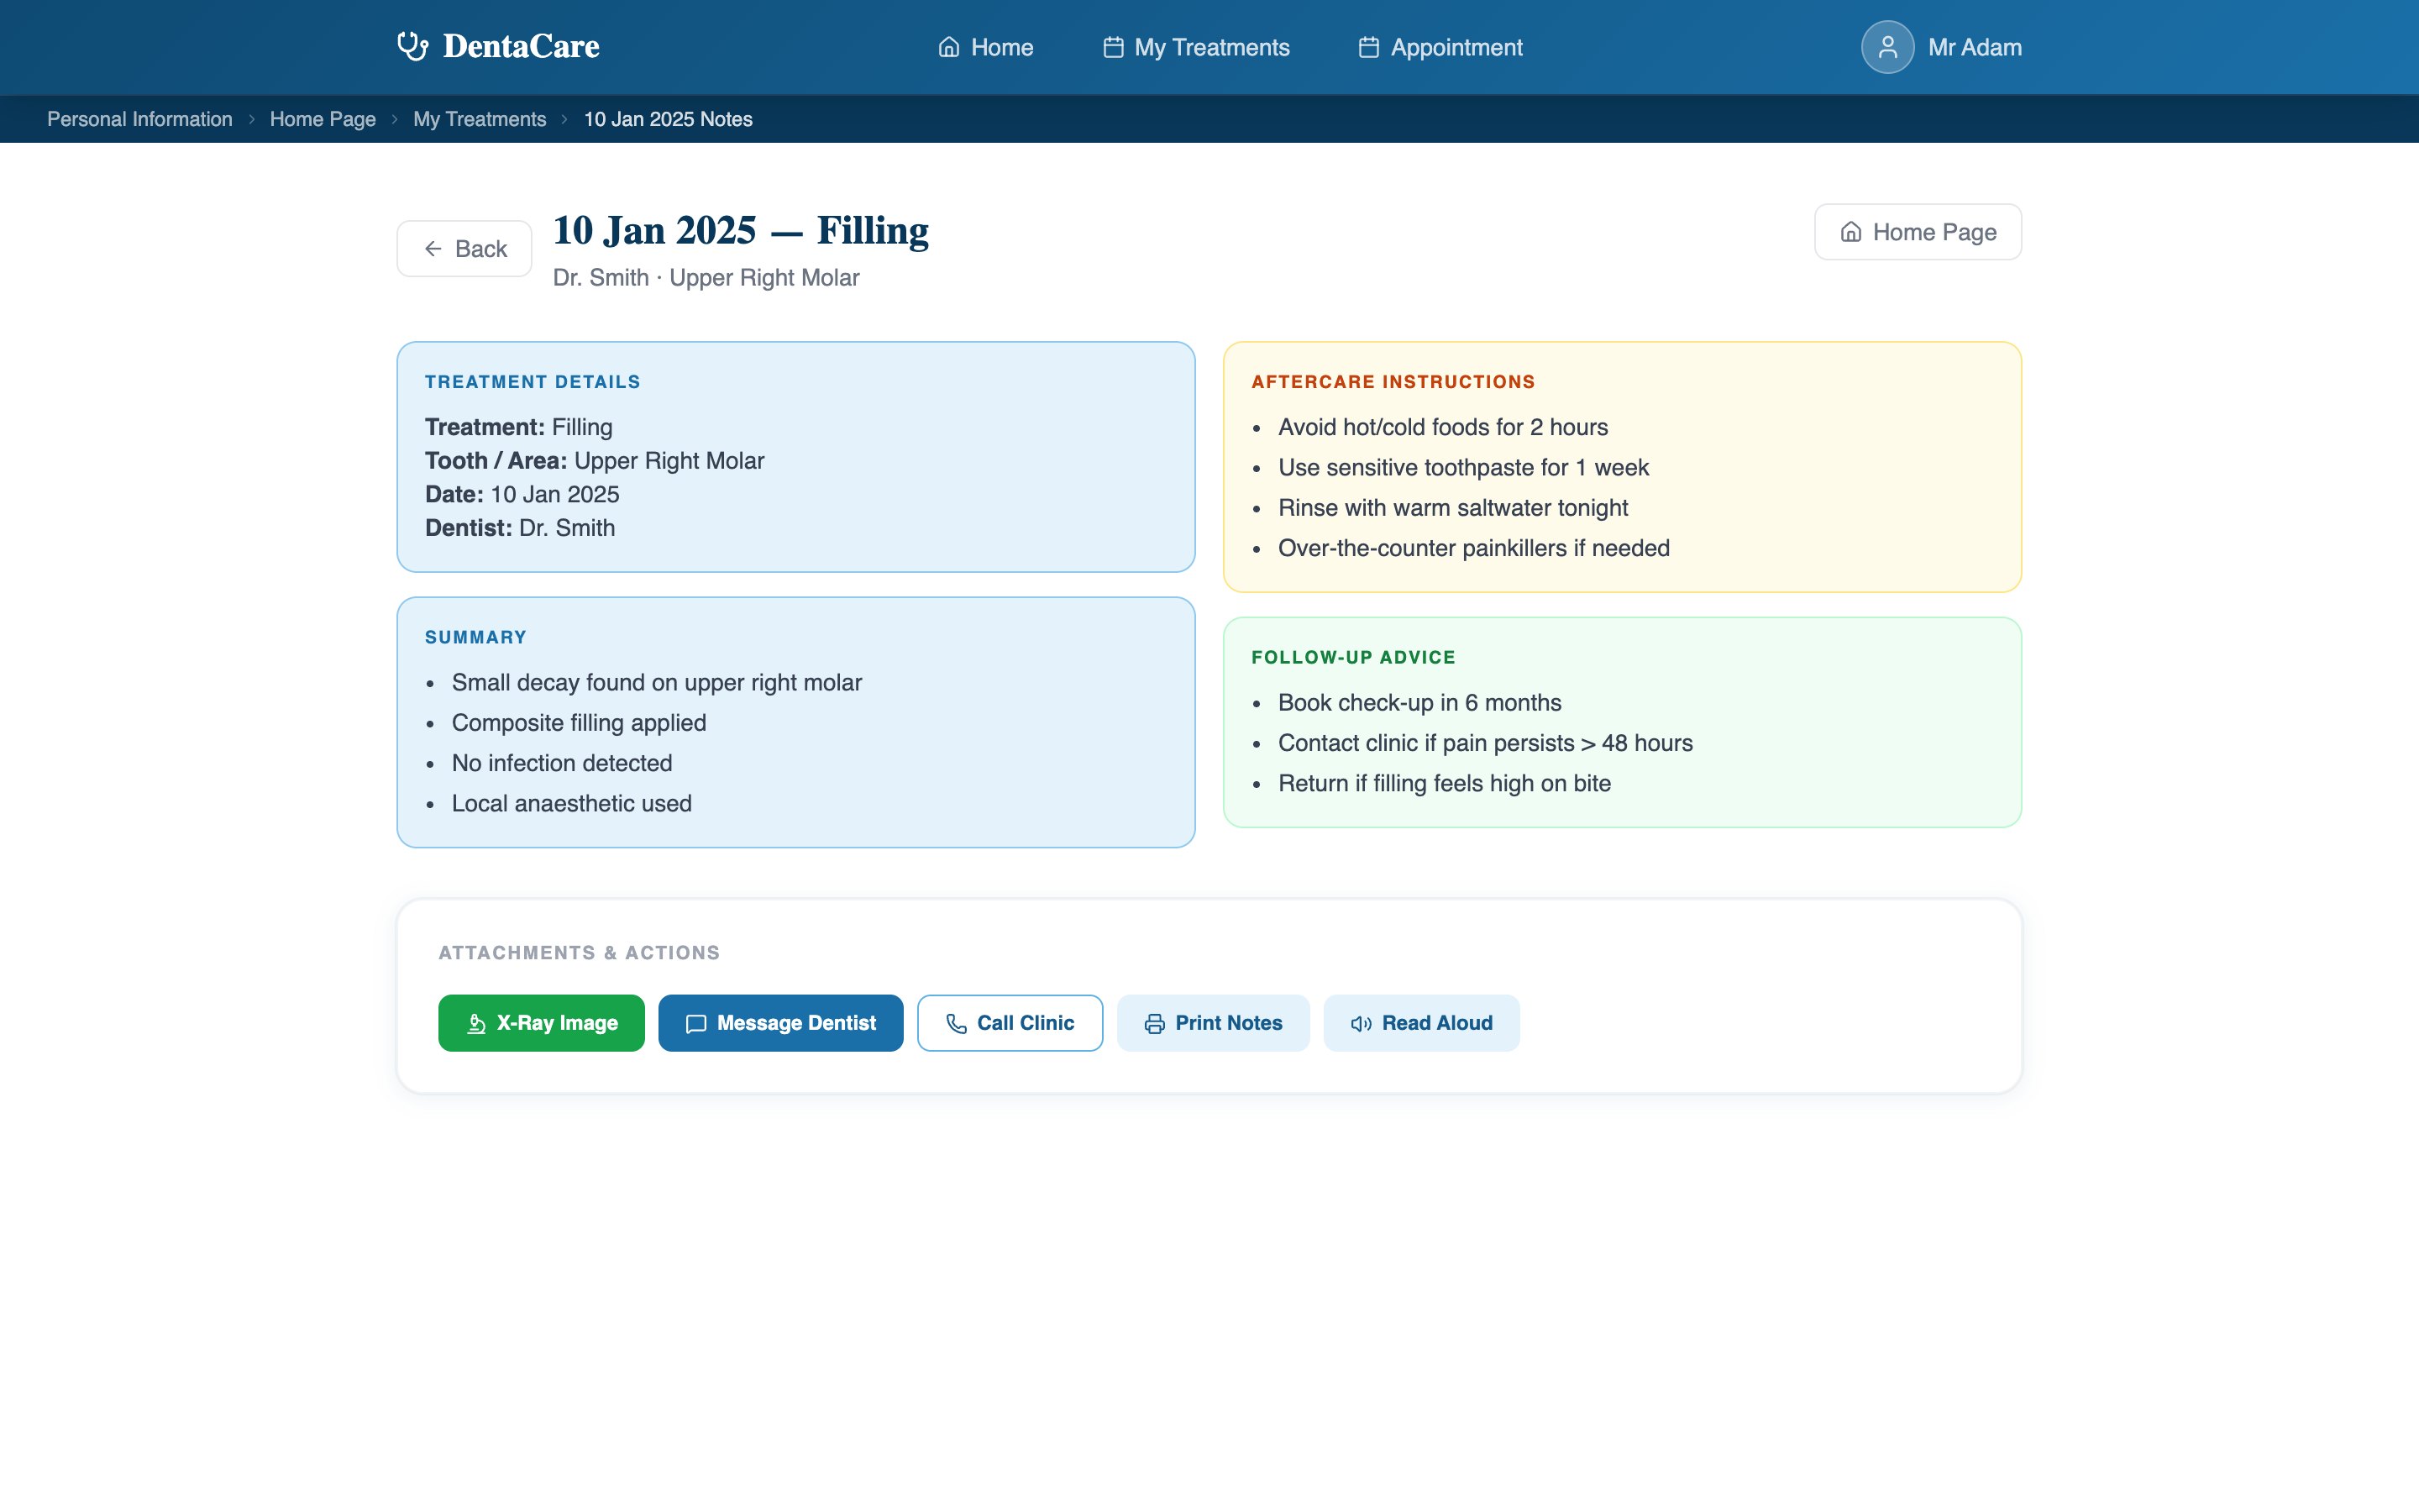
Task: Click the Mr Adam profile name
Action: click(x=1974, y=47)
